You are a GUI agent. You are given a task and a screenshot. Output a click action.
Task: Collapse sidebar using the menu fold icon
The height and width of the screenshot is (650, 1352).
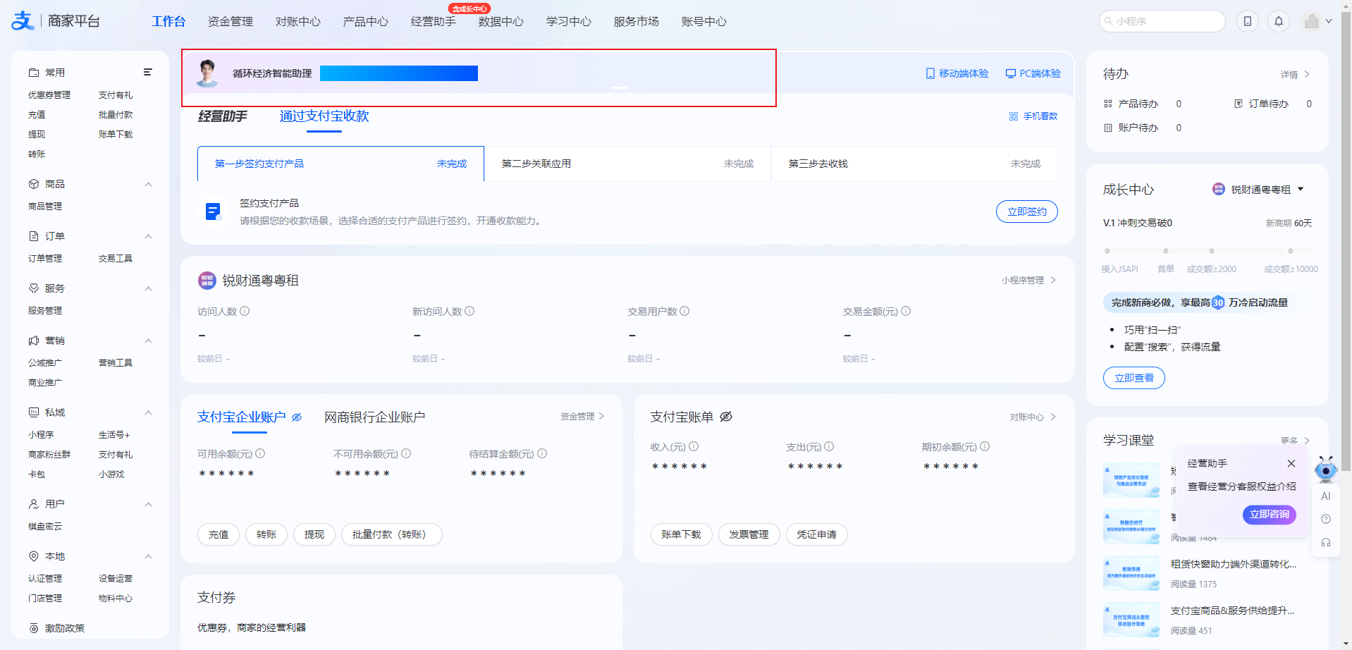coord(148,72)
